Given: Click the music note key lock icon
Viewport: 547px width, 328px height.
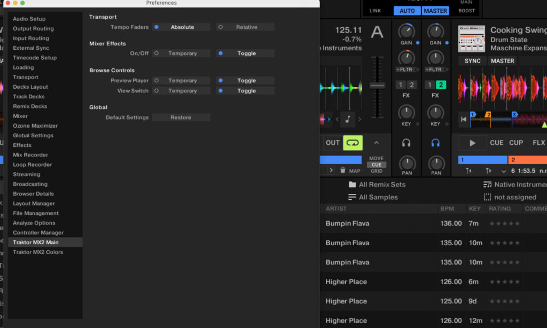Looking at the screenshot, I should [347, 119].
